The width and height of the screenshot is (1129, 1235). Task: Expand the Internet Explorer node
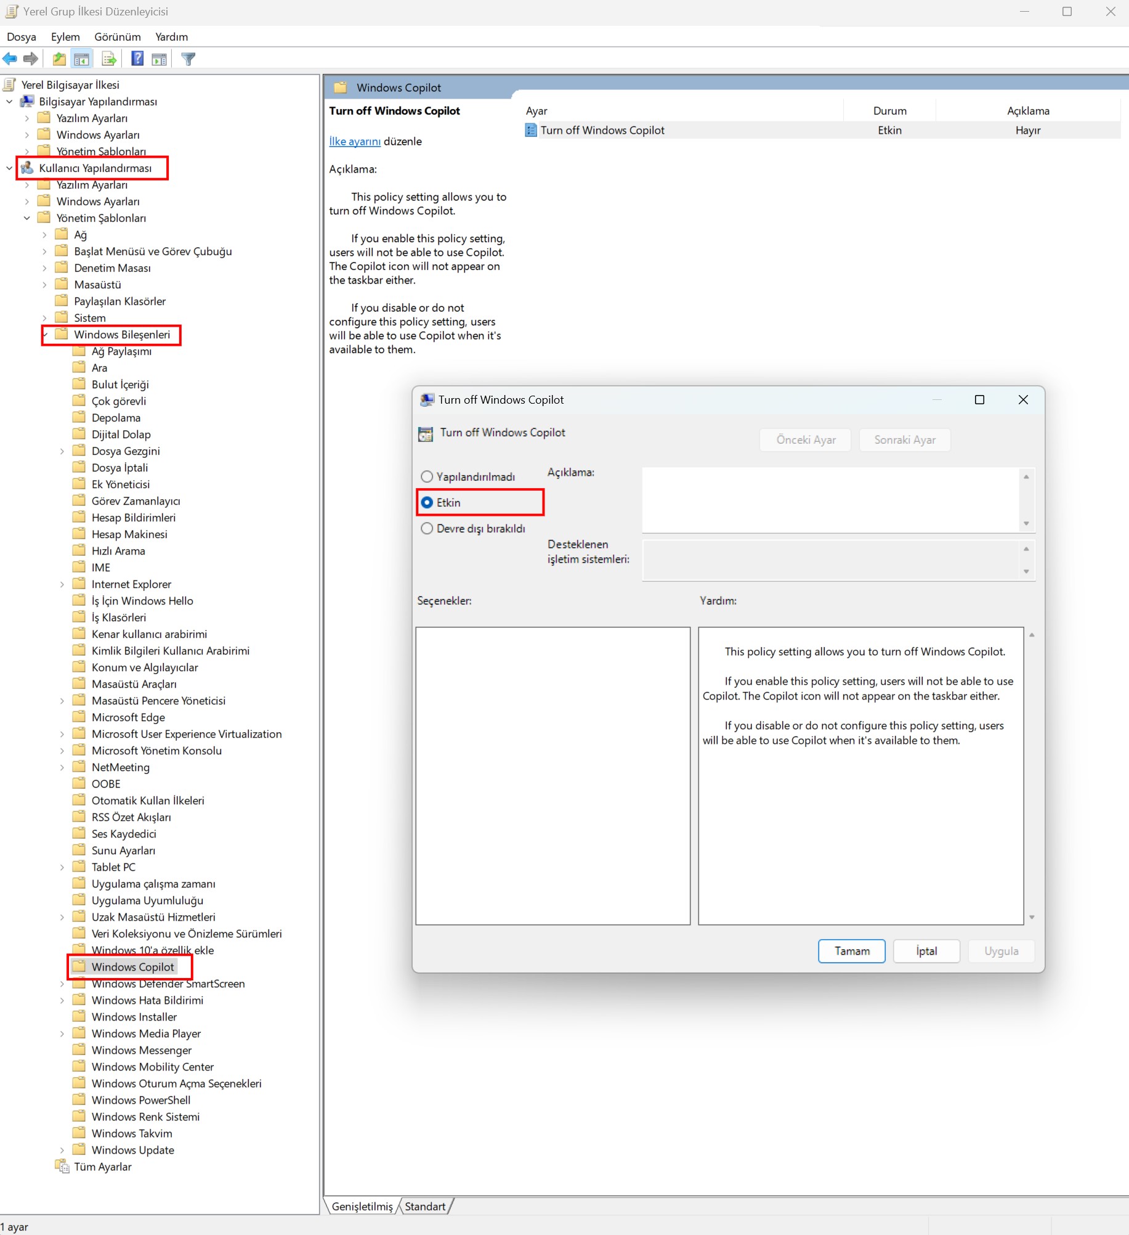[x=62, y=584]
